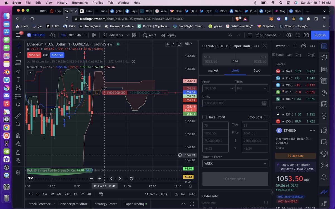335x209 pixels.
Task: Open the Ticks Bid dropdown
Action: (252, 88)
